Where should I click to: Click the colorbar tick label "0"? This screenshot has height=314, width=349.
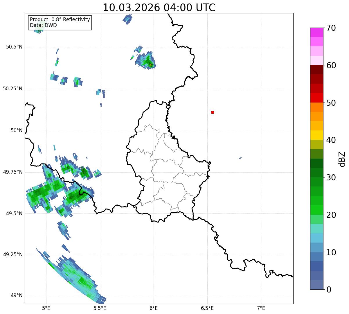pos(328,290)
